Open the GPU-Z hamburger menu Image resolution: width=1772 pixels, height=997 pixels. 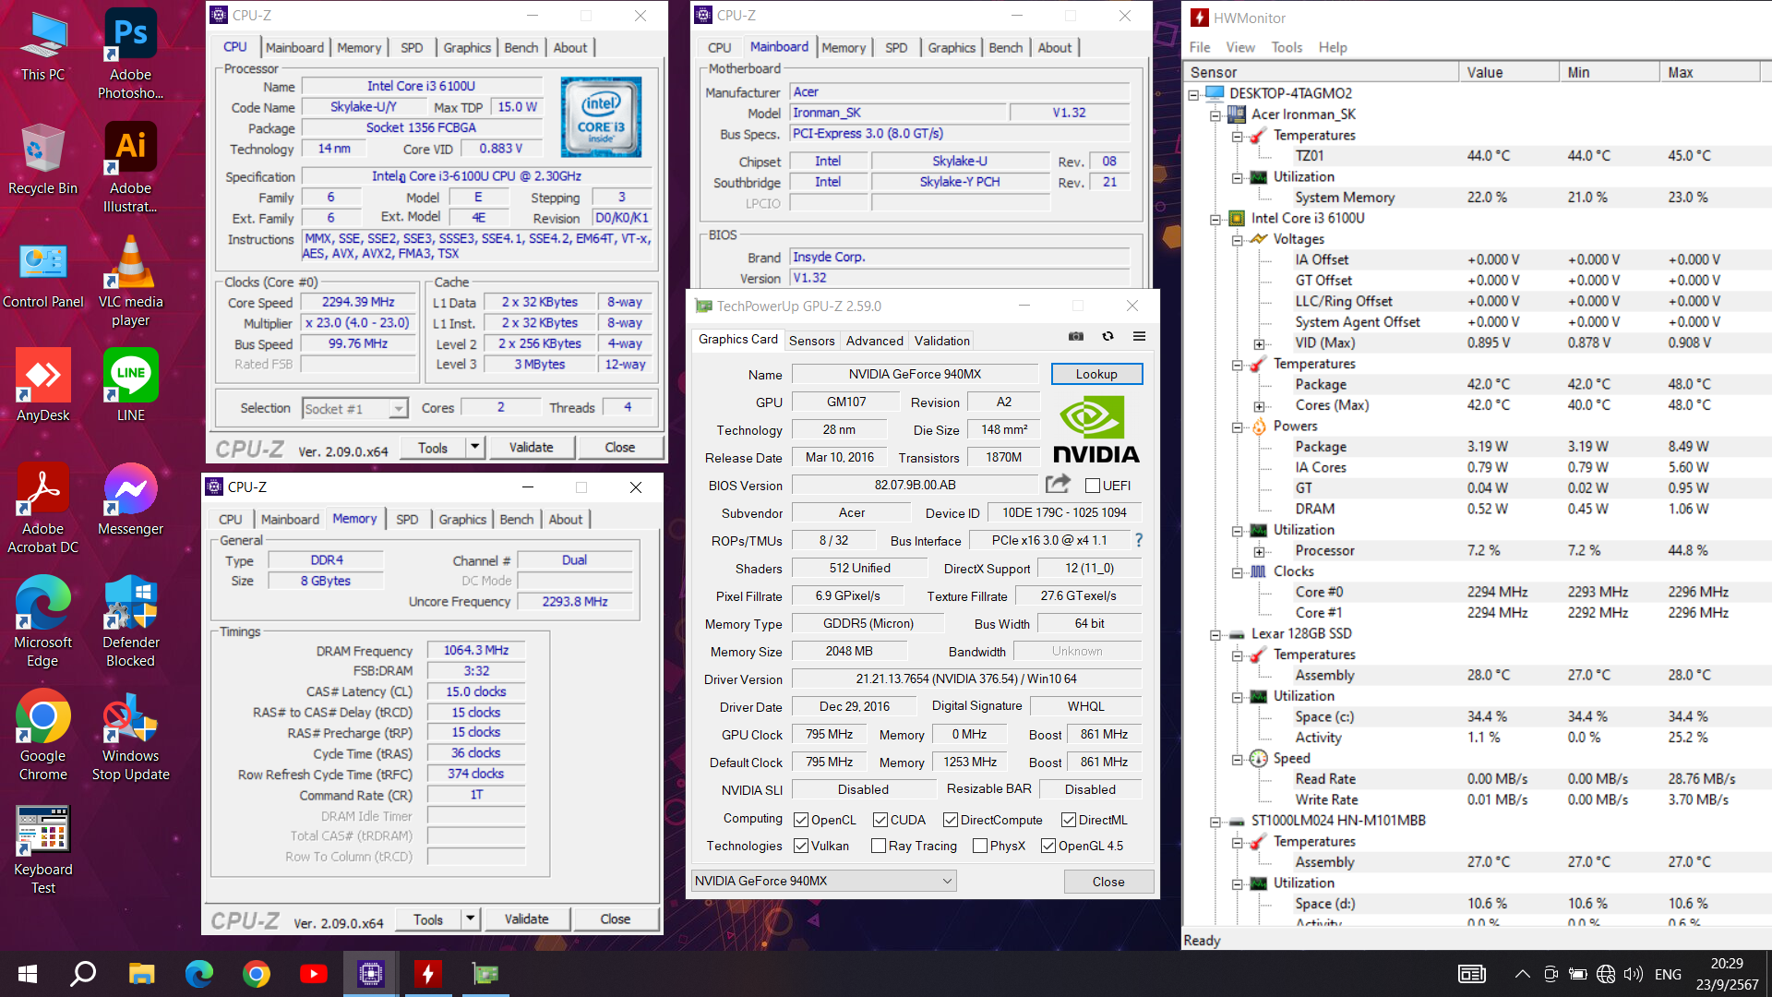1139,337
